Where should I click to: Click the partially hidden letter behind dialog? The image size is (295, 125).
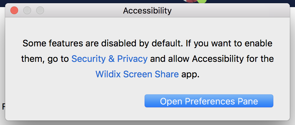coord(3,106)
